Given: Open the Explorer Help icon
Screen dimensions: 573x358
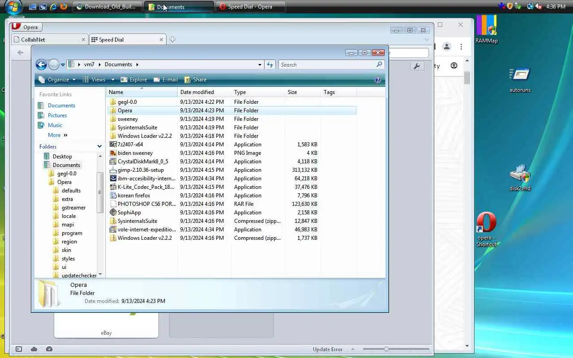Looking at the screenshot, I should [x=377, y=80].
